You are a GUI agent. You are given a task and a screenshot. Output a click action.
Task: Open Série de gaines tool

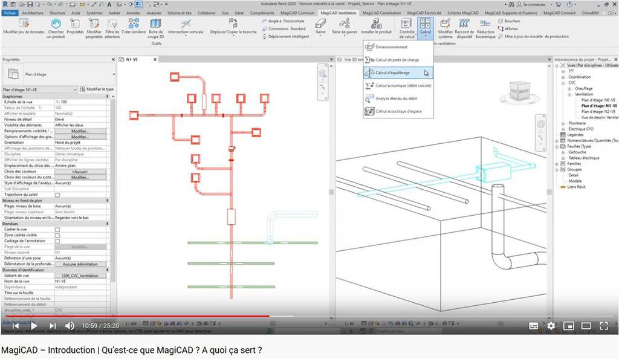click(x=344, y=27)
